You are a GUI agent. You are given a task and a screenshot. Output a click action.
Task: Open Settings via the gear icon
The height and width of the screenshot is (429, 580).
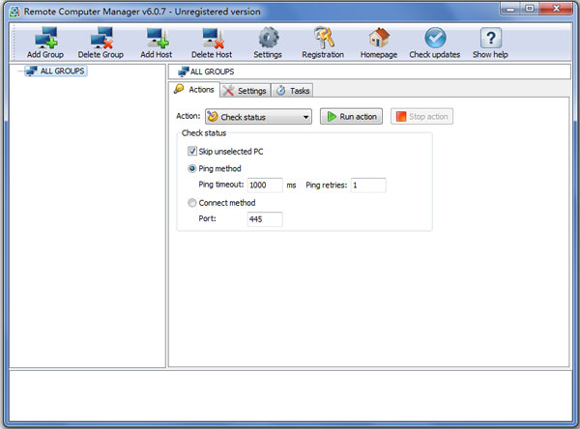[268, 38]
